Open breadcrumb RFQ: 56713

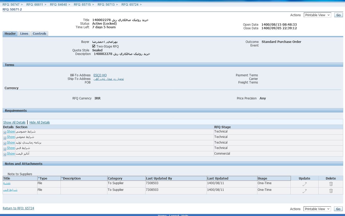(x=106, y=5)
